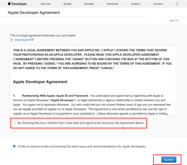
Task: Select Distribute in the top navigation
Action: pos(112,4)
